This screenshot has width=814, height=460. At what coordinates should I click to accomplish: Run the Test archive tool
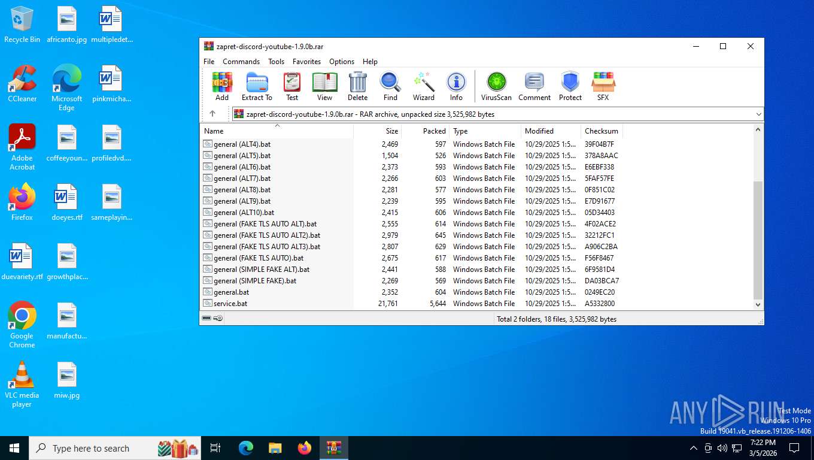click(x=292, y=86)
